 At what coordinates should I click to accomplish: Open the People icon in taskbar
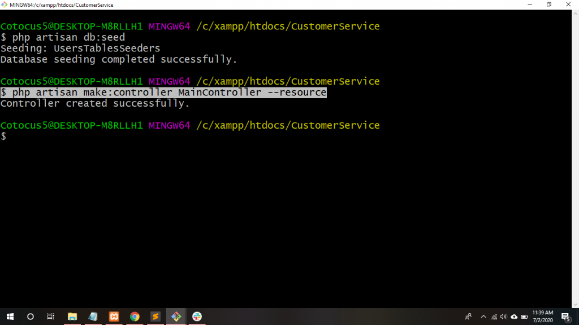pos(468,317)
